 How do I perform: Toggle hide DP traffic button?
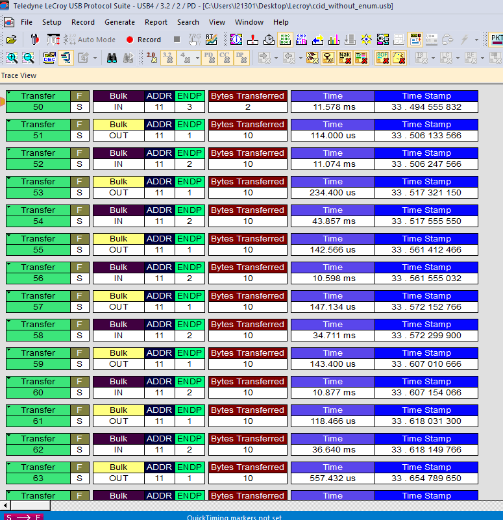[241, 58]
